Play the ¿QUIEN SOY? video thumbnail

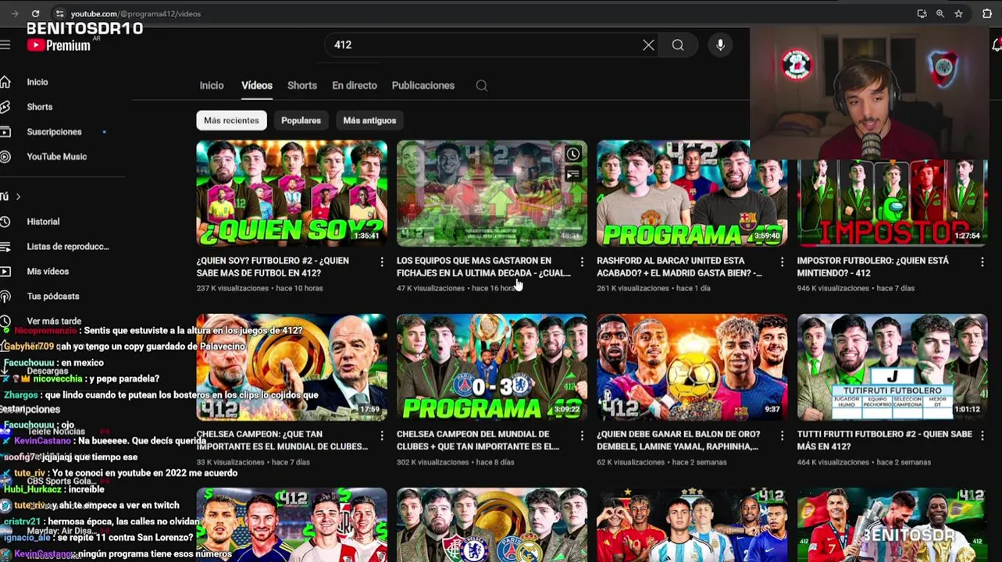coord(291,194)
